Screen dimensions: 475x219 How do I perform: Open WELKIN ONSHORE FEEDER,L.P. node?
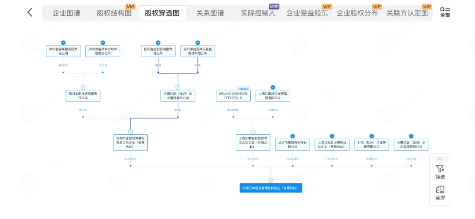(x=233, y=96)
